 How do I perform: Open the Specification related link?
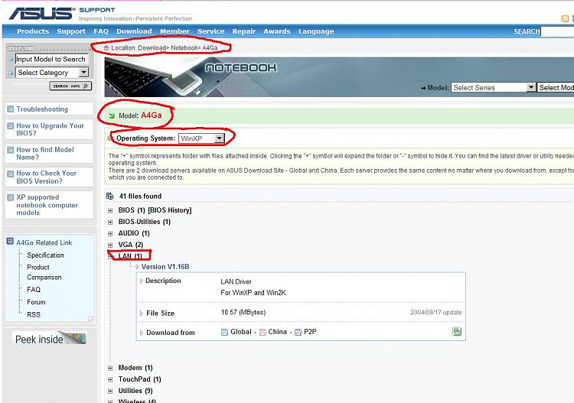pos(45,255)
